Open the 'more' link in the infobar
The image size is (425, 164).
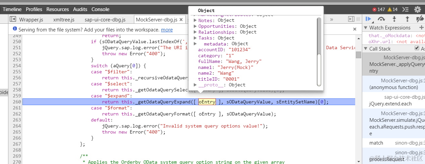(167, 30)
